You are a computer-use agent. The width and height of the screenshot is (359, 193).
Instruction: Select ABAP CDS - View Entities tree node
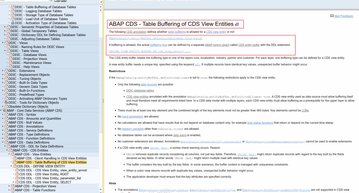pos(33,154)
